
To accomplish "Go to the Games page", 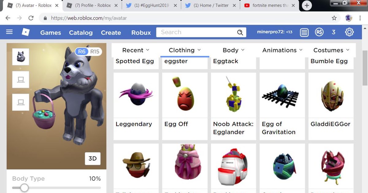I will (x=51, y=32).
